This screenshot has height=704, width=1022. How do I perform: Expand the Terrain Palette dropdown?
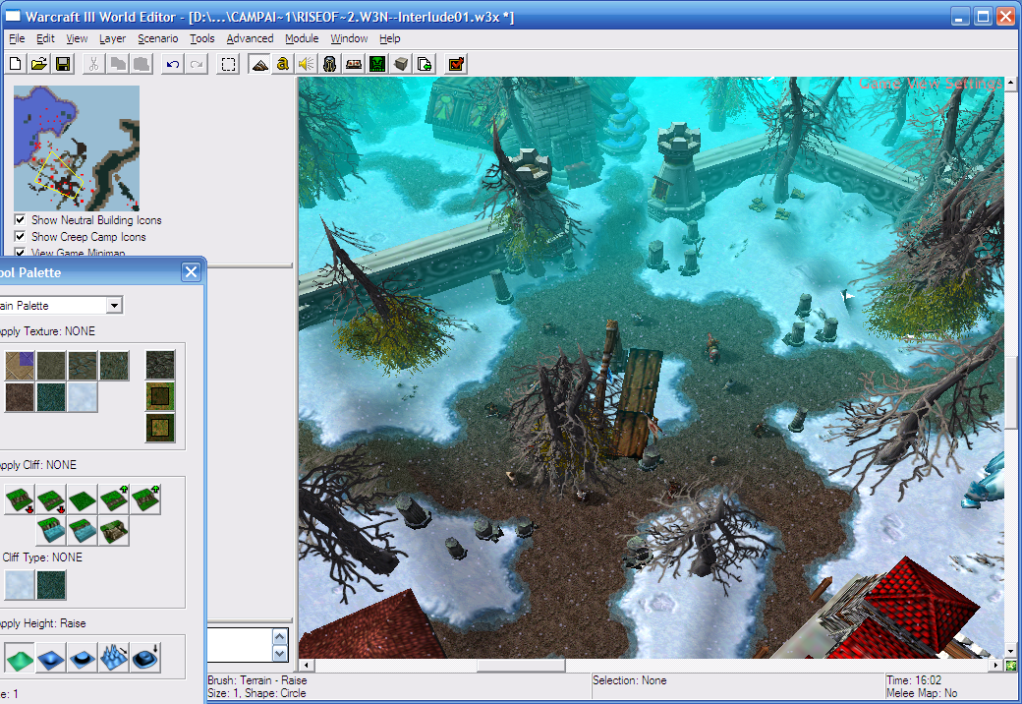(x=114, y=305)
